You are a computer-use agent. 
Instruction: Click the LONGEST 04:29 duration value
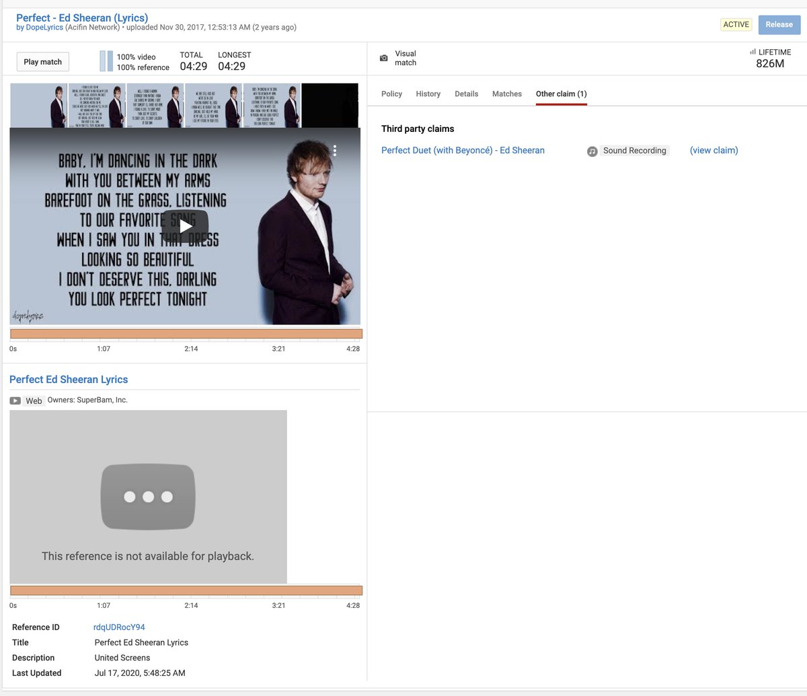[x=231, y=67]
